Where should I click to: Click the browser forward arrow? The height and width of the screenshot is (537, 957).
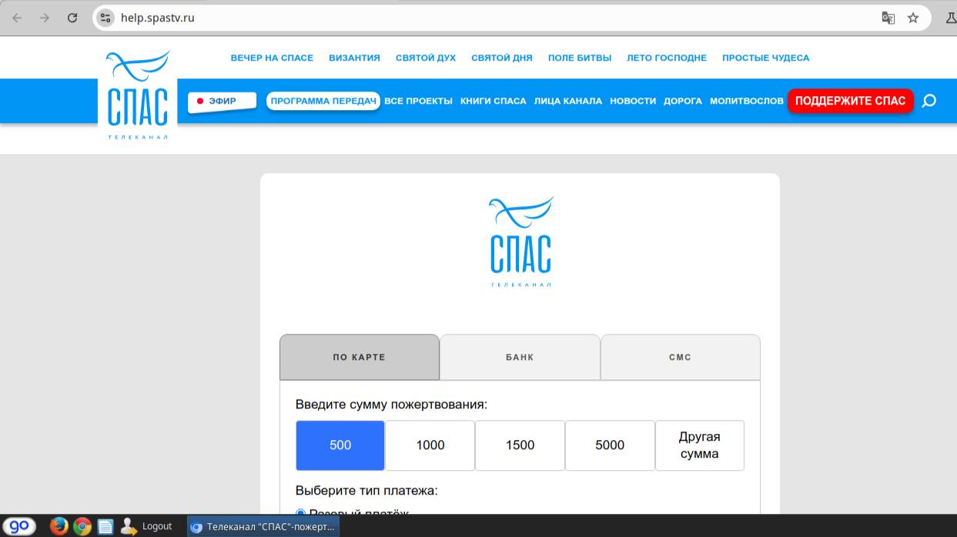[45, 18]
